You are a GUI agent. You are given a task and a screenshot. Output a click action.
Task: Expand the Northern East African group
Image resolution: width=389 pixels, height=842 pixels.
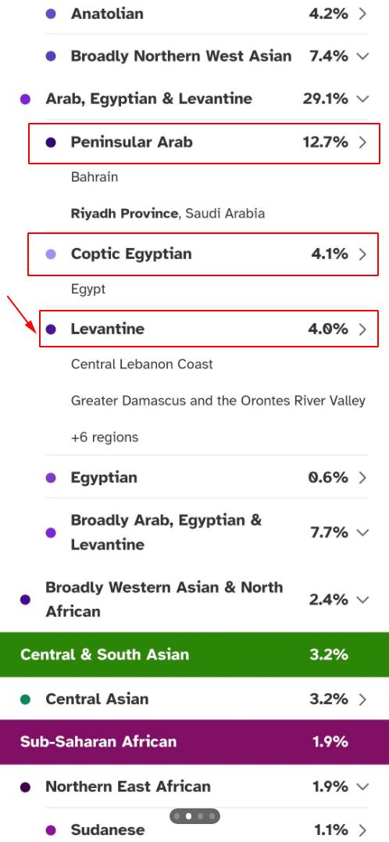pos(362,786)
